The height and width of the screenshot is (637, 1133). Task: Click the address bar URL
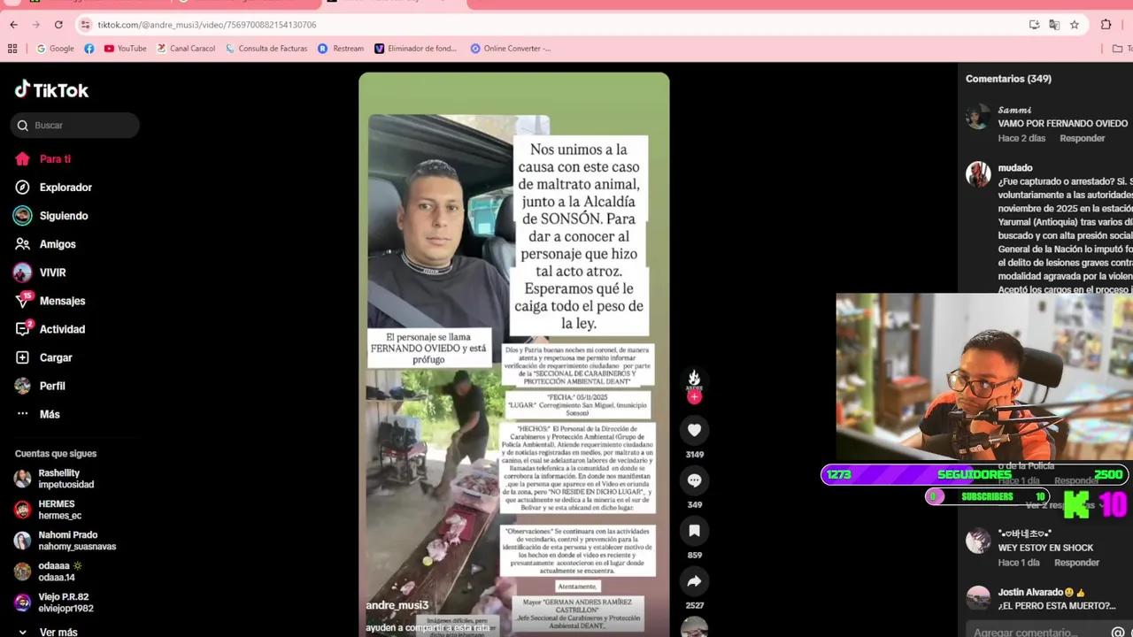206,25
